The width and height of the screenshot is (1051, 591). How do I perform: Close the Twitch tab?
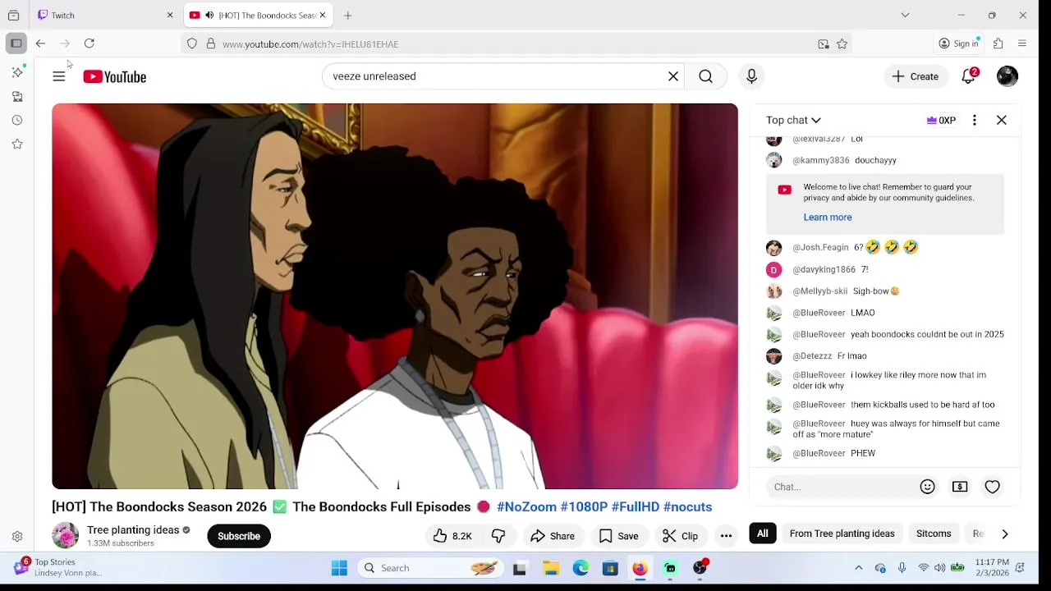click(x=170, y=15)
